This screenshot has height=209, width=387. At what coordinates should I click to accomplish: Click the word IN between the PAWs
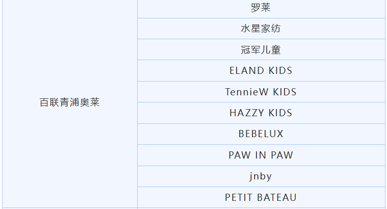coord(261,155)
